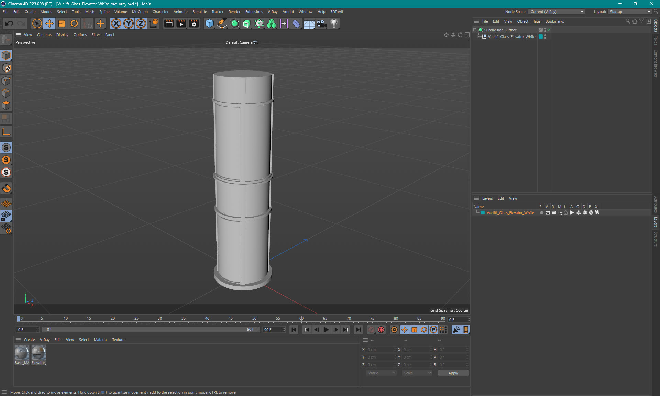Open the V-Ray menu
This screenshot has width=660, height=396.
click(x=273, y=12)
